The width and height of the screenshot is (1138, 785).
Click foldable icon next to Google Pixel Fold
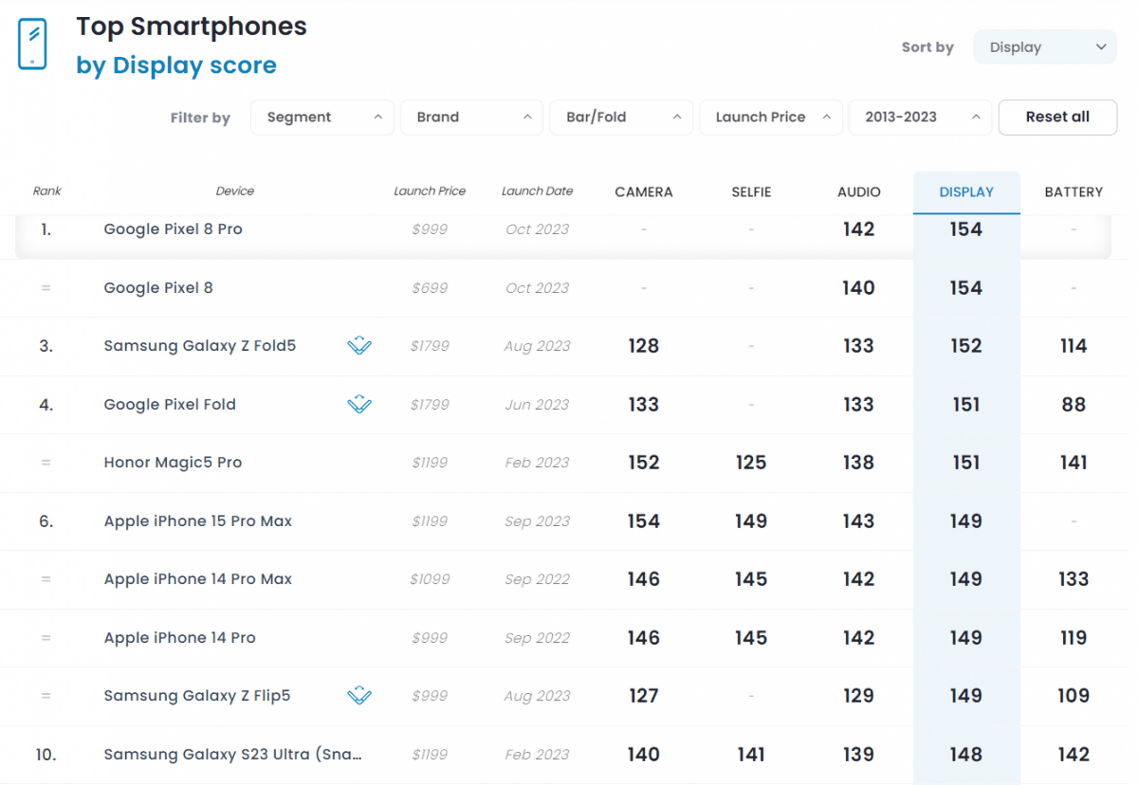point(359,405)
